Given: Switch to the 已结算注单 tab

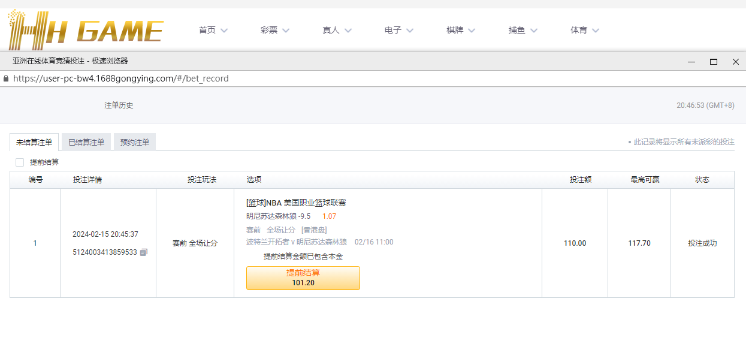Looking at the screenshot, I should point(86,143).
